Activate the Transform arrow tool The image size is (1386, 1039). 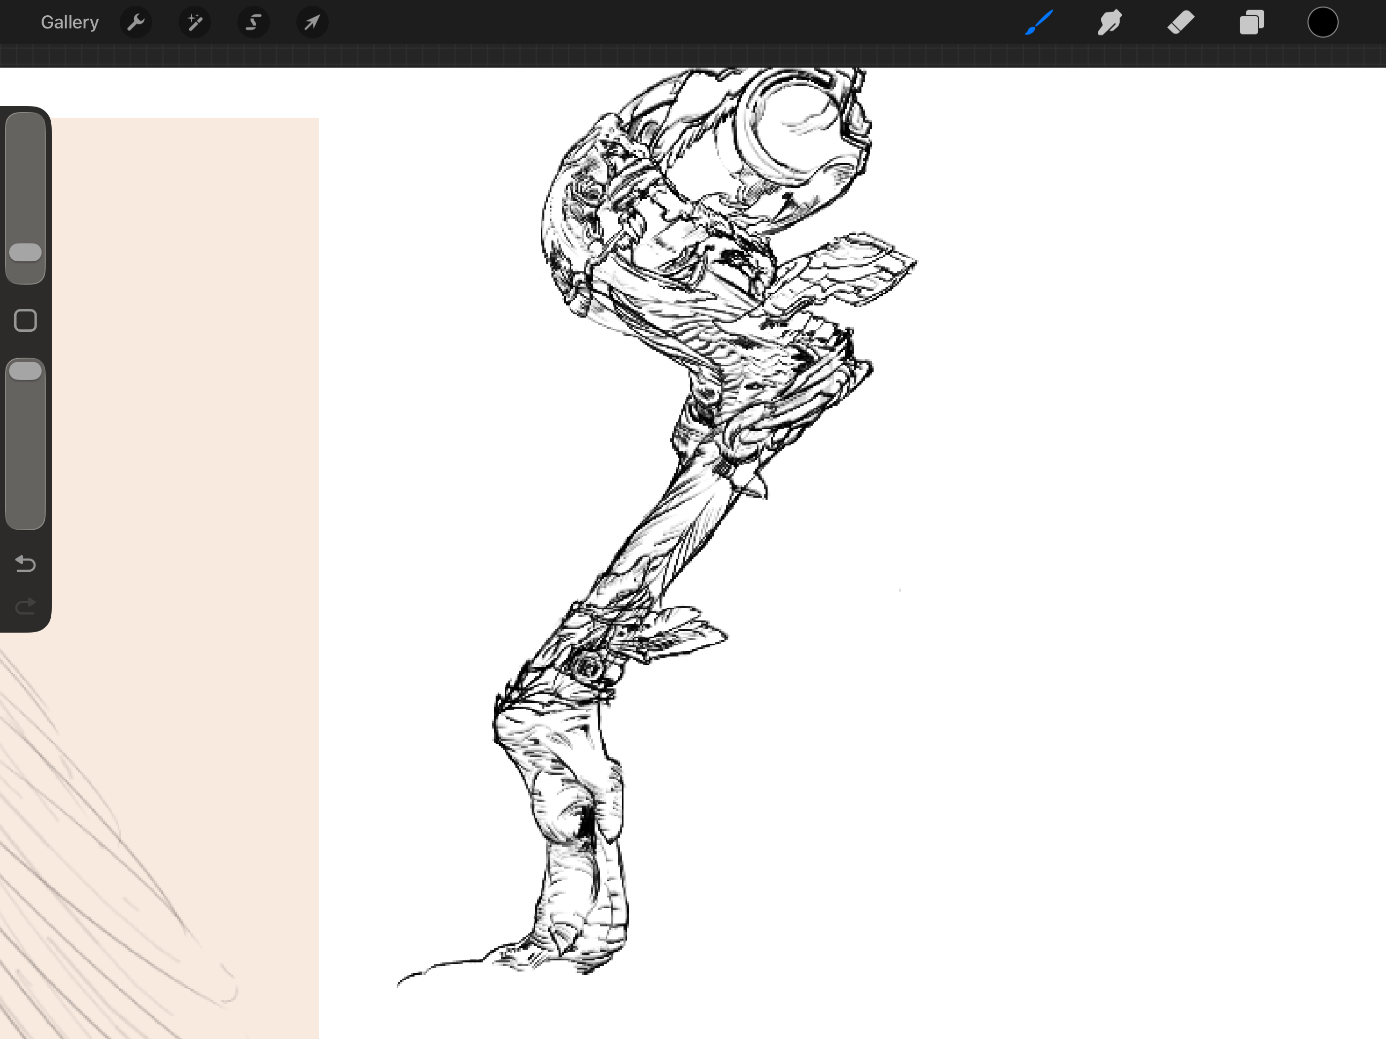coord(312,22)
